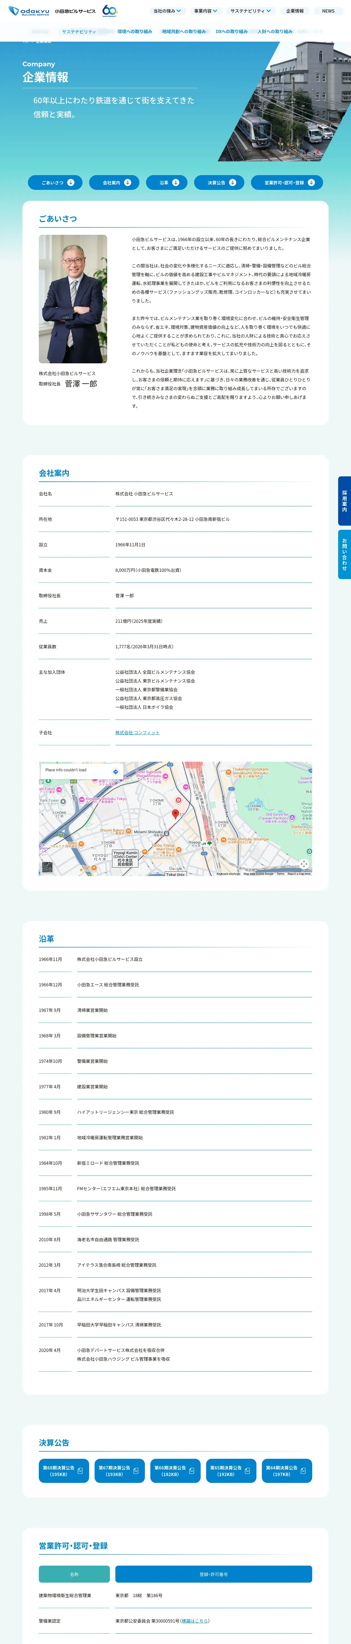Select 地域共創への取り組み submenu item
The image size is (351, 1644).
(184, 31)
